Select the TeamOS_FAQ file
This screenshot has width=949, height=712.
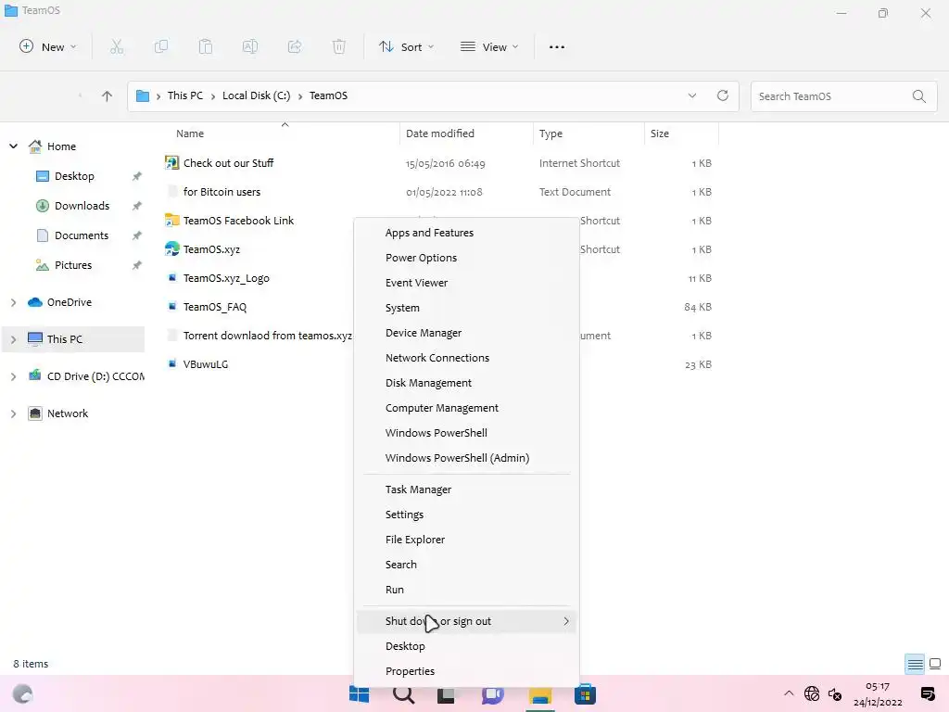tap(215, 307)
